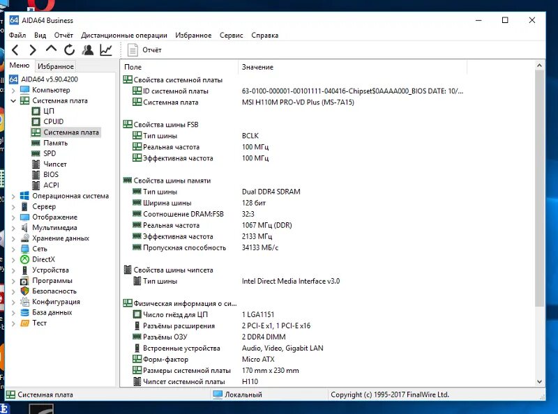This screenshot has height=414, width=558.
Task: Expand the Хранение данных tree node
Action: coord(13,238)
